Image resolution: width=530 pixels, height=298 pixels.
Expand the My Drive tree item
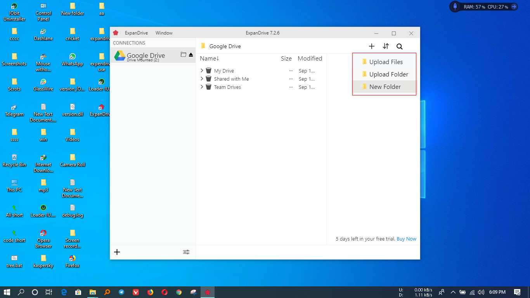202,71
